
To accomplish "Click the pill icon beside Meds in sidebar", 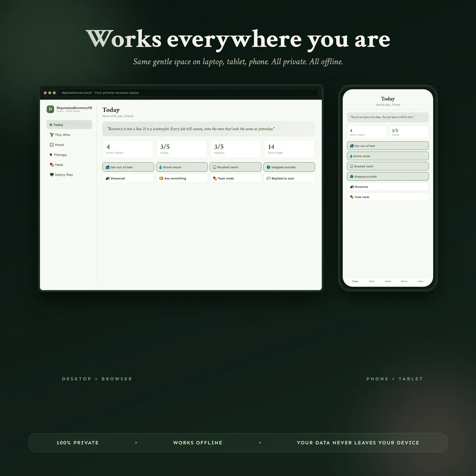I will tap(51, 165).
